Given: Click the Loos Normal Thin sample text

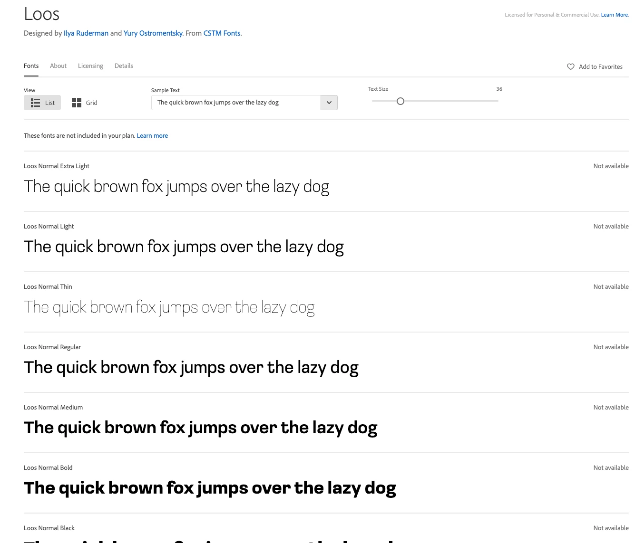Looking at the screenshot, I should point(169,308).
